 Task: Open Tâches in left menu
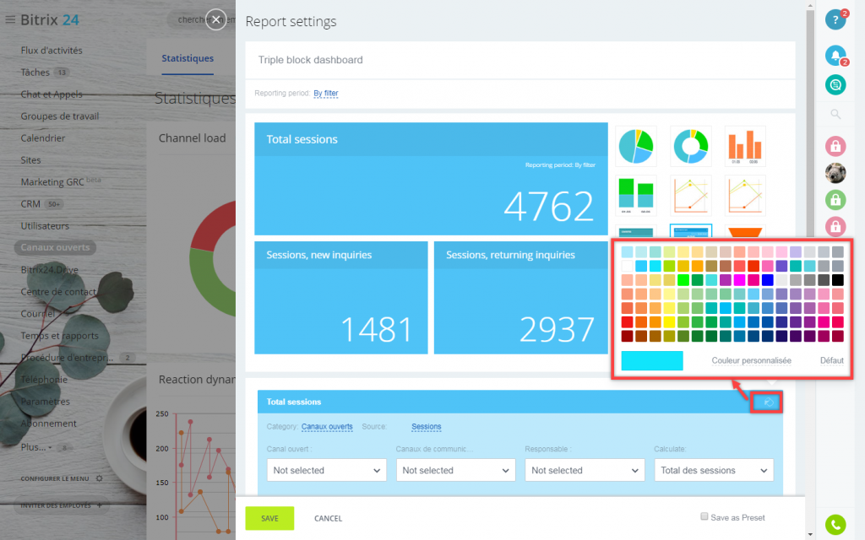coord(35,73)
